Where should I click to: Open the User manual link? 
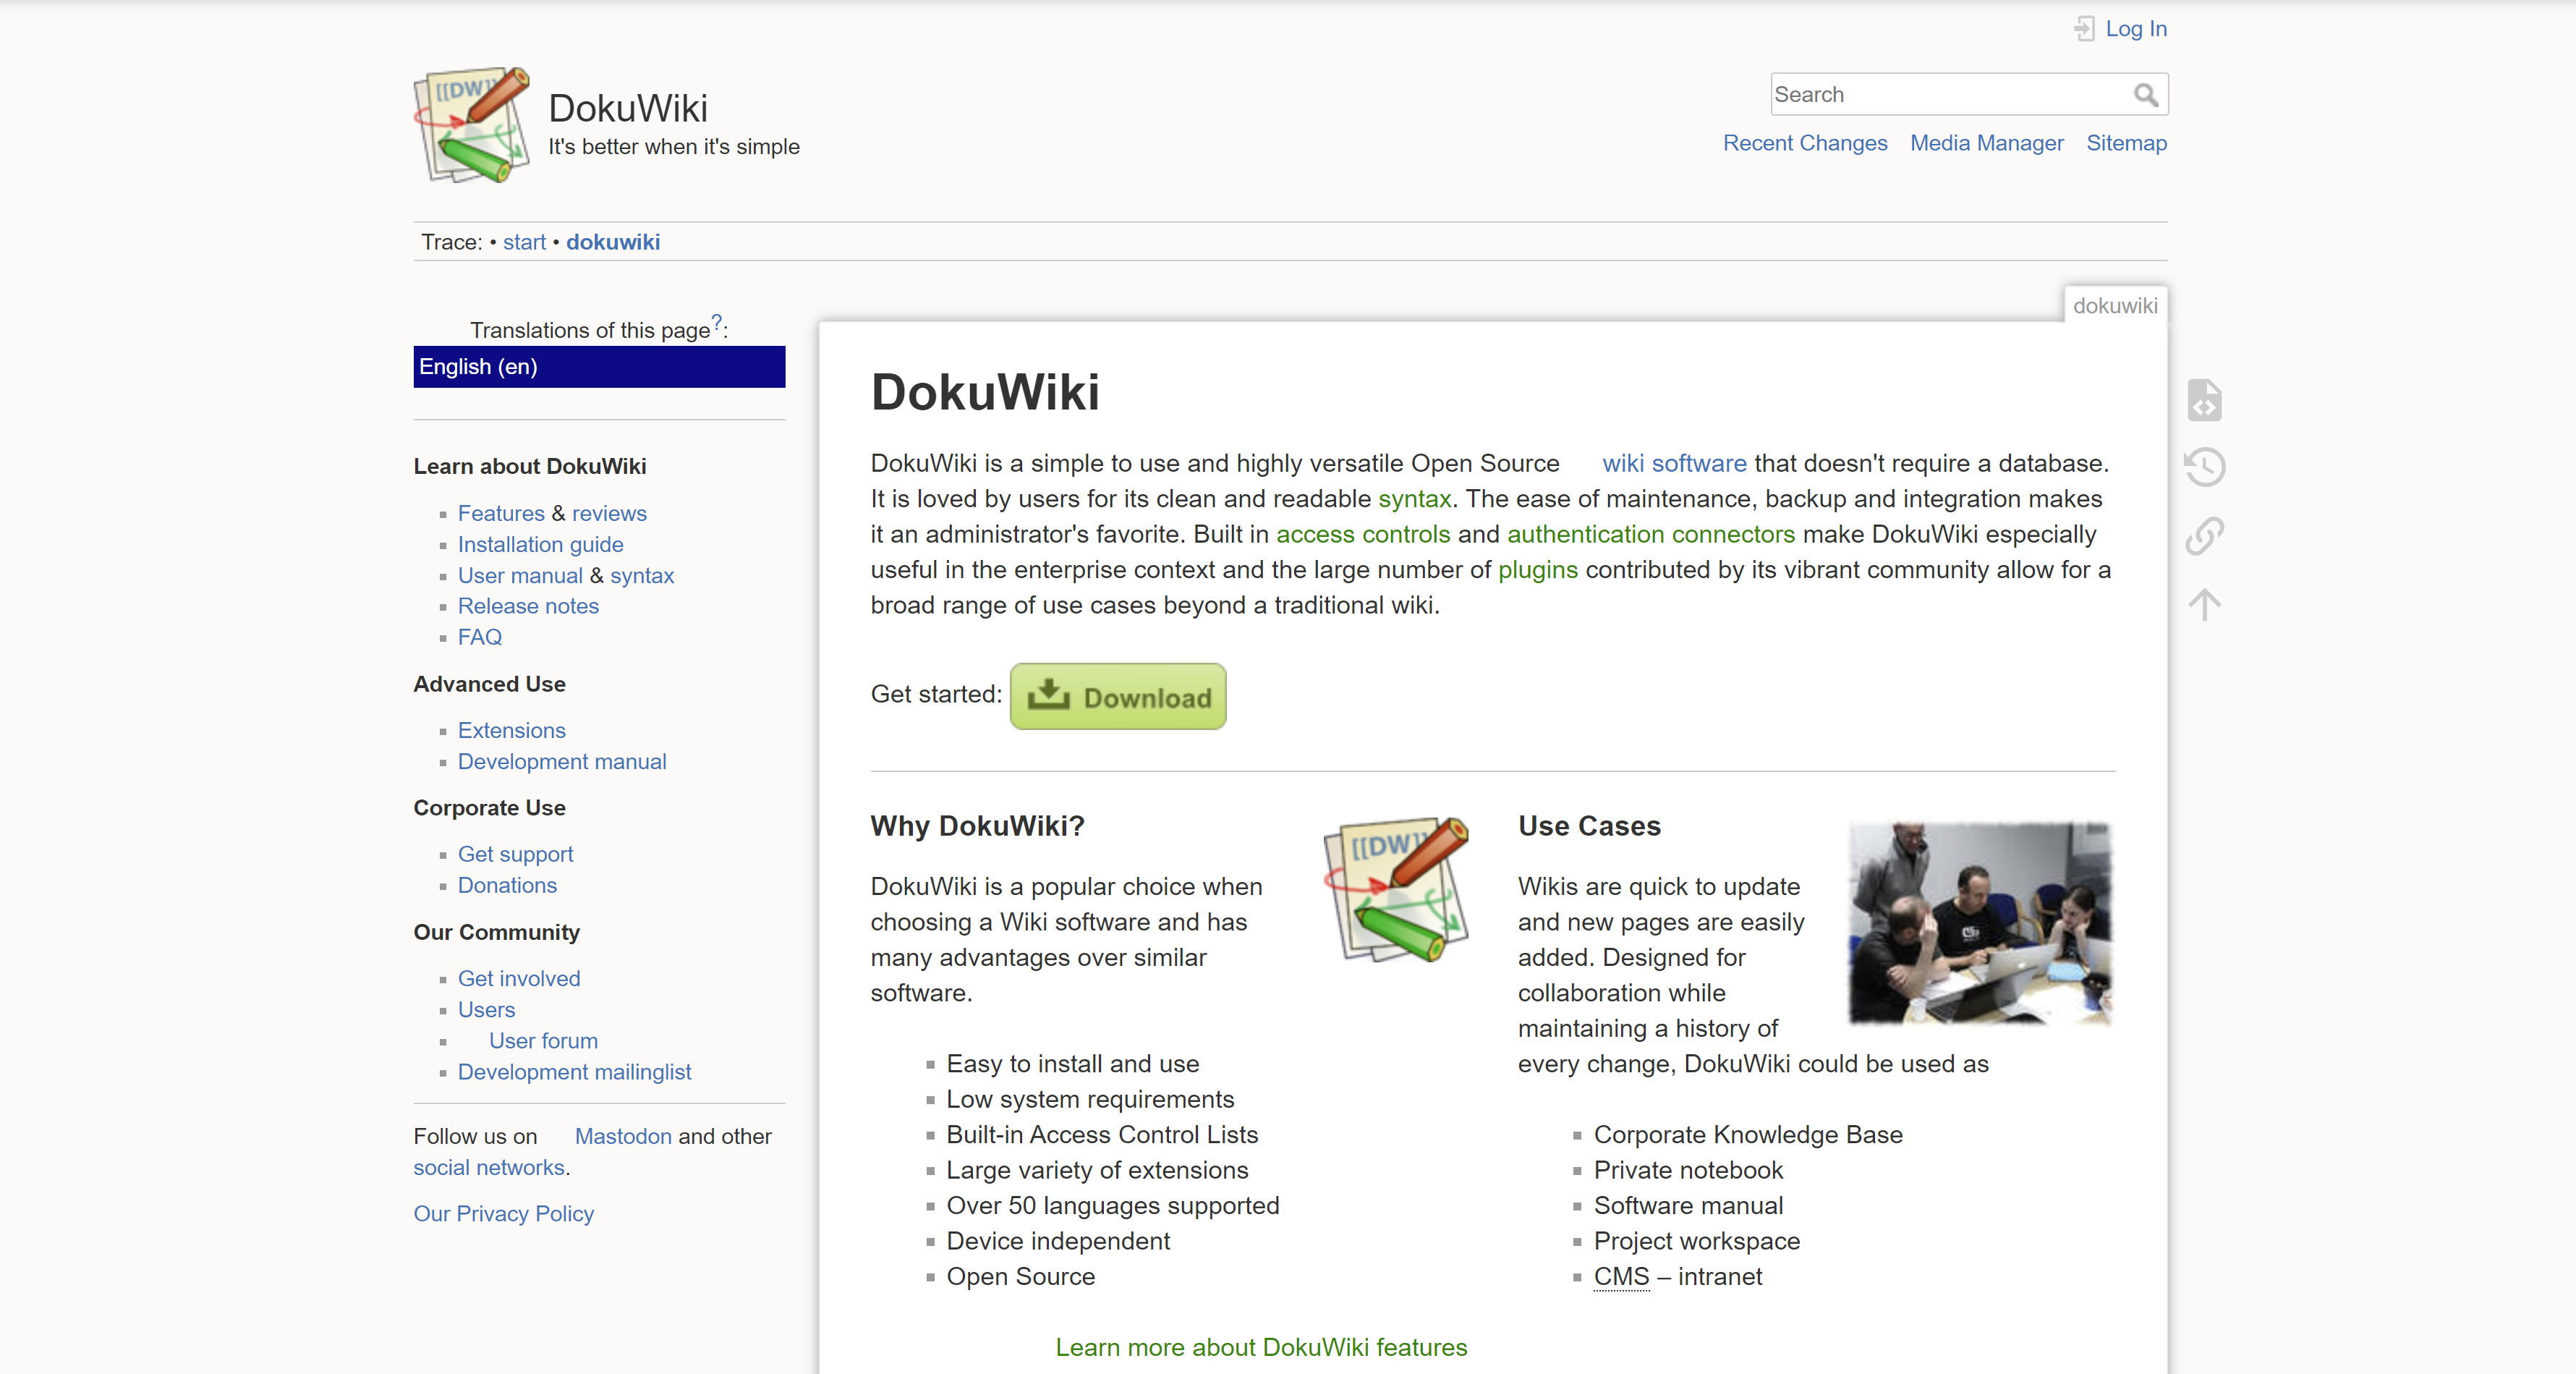[520, 575]
